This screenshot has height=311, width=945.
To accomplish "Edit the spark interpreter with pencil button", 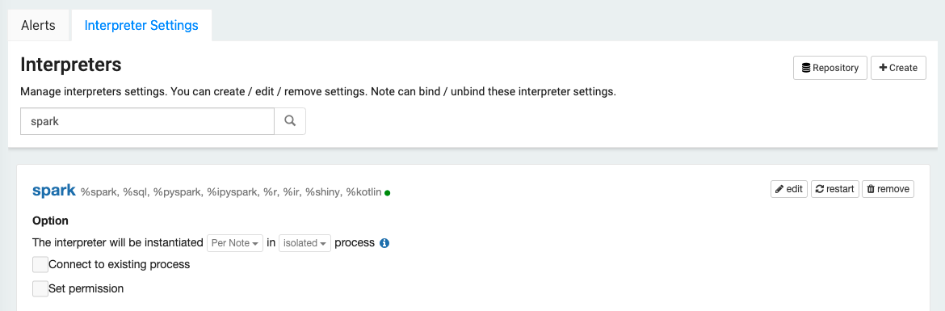I will (789, 189).
